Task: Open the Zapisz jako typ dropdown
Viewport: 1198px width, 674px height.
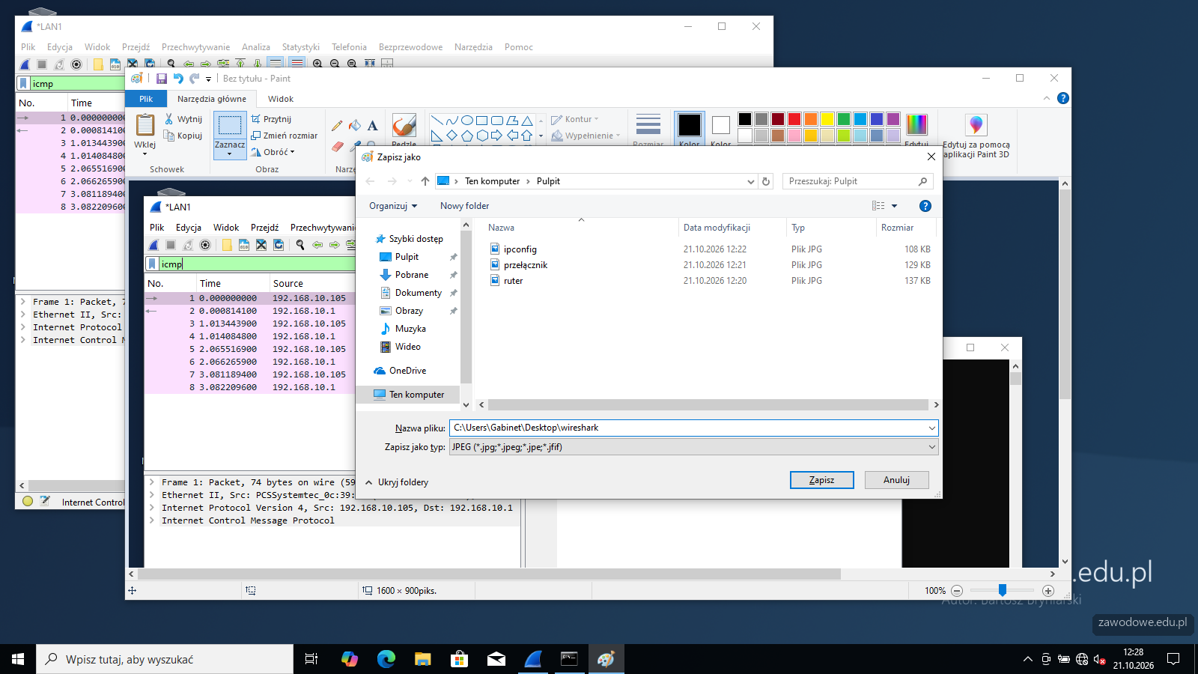Action: tap(693, 447)
